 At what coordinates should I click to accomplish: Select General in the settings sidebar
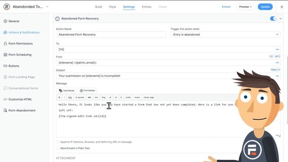[x=14, y=21]
